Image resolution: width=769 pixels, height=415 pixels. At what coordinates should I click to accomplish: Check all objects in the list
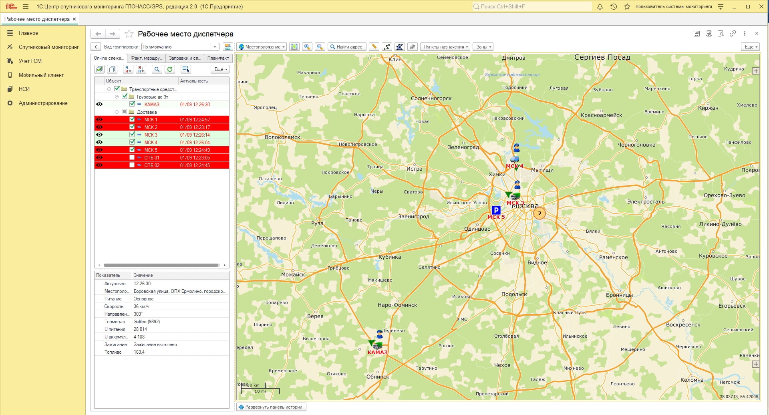100,69
